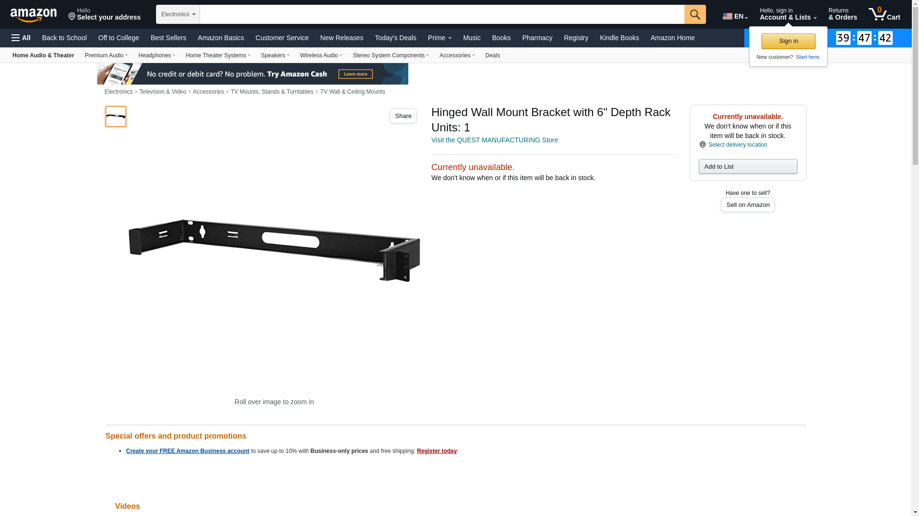Go to Best Sellers

(x=168, y=38)
